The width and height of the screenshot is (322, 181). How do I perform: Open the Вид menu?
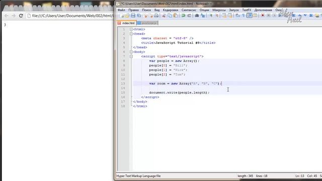(x=157, y=10)
